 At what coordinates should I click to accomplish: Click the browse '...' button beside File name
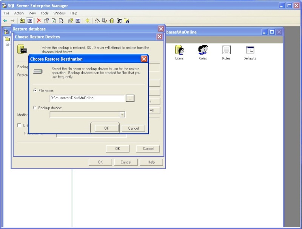130,98
